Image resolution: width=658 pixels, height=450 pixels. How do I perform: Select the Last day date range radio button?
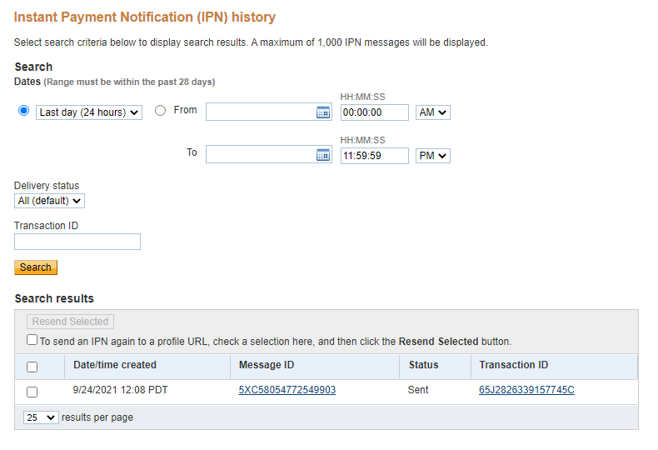[x=24, y=111]
